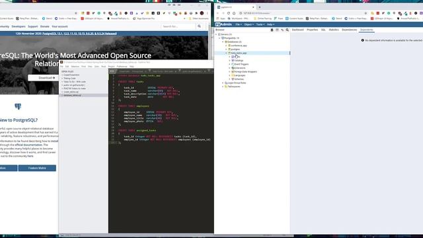This screenshot has height=238, width=423.
Task: Click the Login/Group Roles node icon
Action: 226,83
